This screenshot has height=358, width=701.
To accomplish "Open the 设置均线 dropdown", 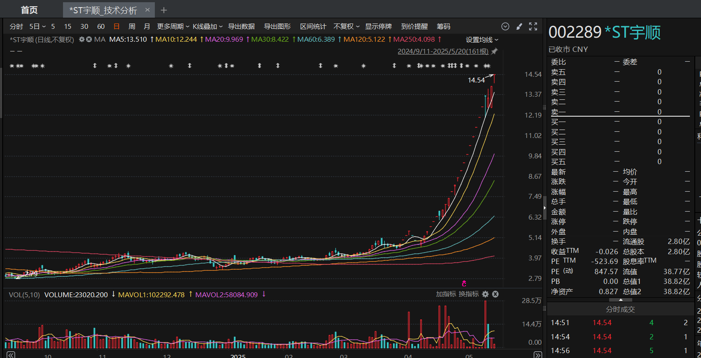I will (482, 39).
